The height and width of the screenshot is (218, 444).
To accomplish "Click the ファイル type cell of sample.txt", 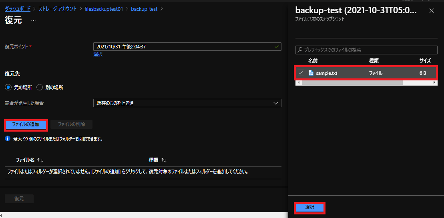I will (376, 73).
